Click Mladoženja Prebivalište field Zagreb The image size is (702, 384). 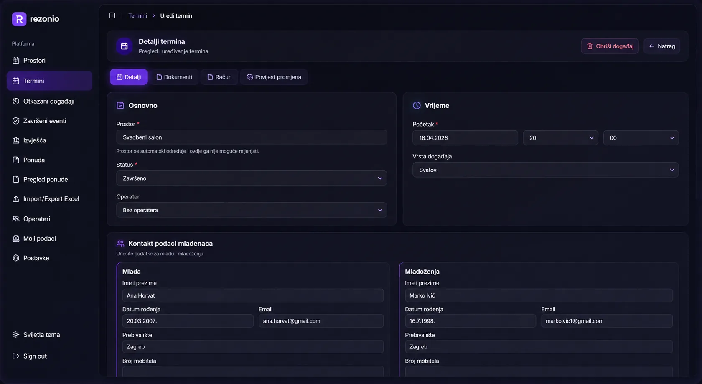coord(539,346)
